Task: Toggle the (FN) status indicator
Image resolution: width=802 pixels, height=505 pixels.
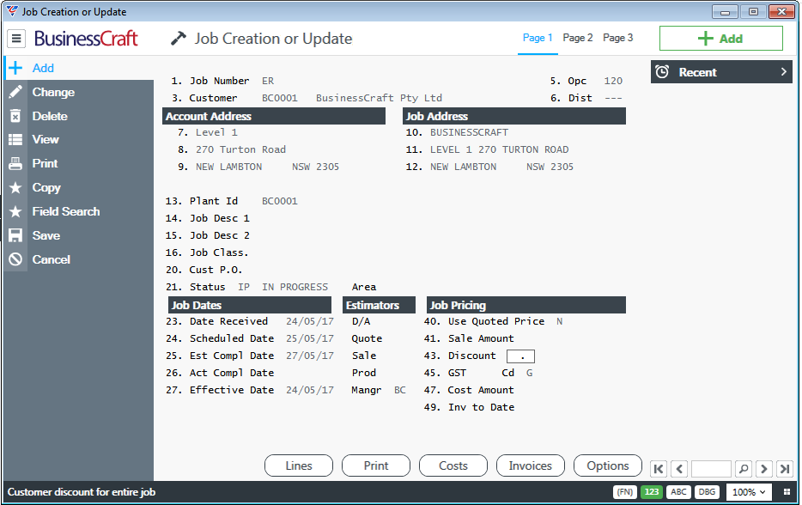Action: click(x=624, y=492)
